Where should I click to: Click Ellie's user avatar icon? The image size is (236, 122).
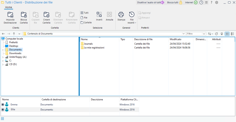7,110
